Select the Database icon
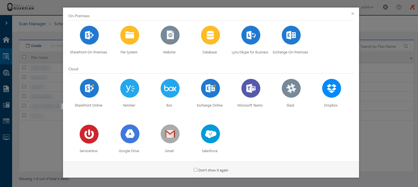418x187 pixels. click(x=210, y=35)
